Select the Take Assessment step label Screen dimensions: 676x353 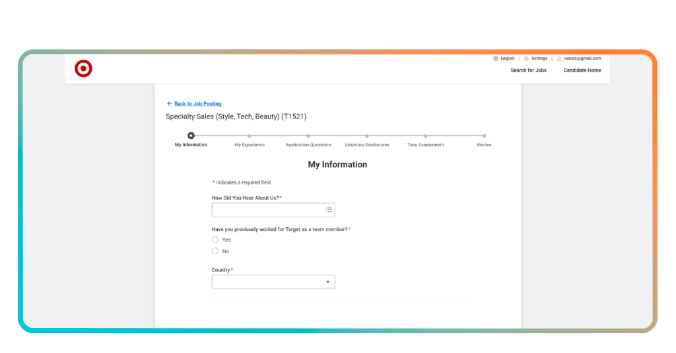(426, 145)
